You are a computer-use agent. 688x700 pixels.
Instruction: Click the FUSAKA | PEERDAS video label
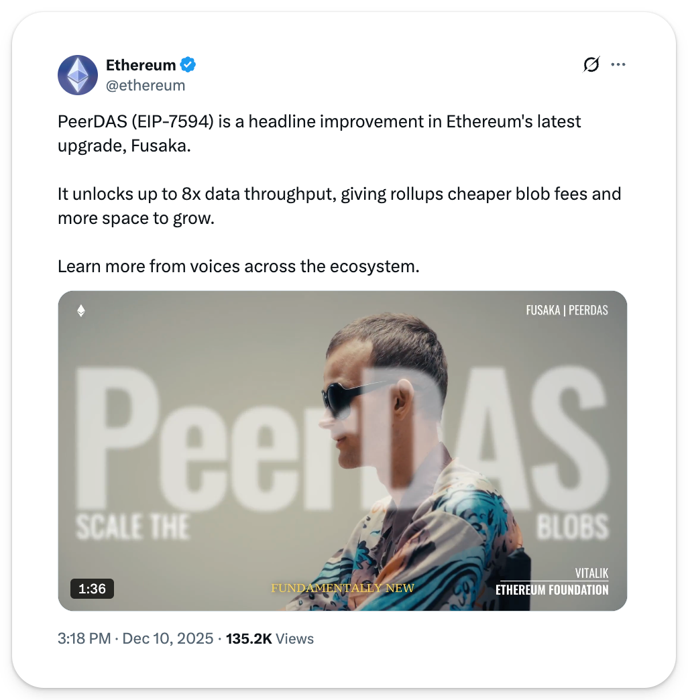(x=567, y=310)
